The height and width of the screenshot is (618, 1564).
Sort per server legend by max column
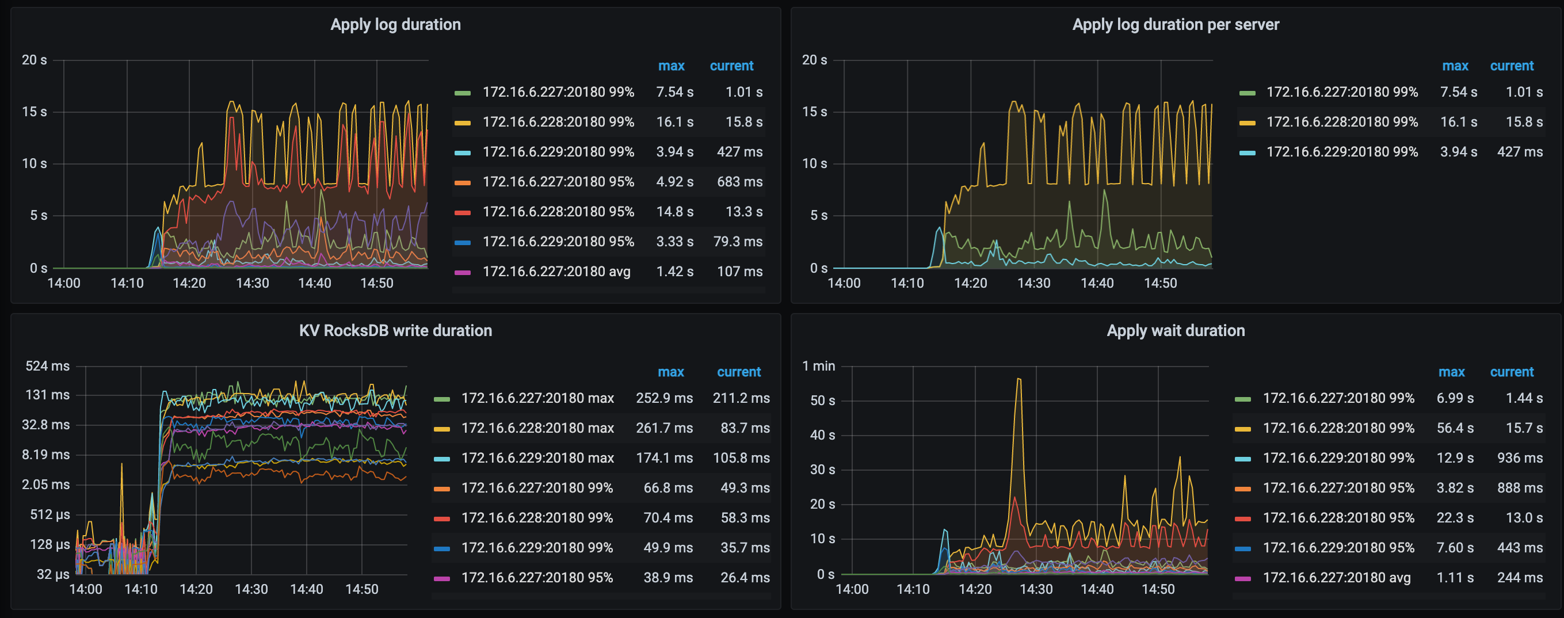(1455, 66)
